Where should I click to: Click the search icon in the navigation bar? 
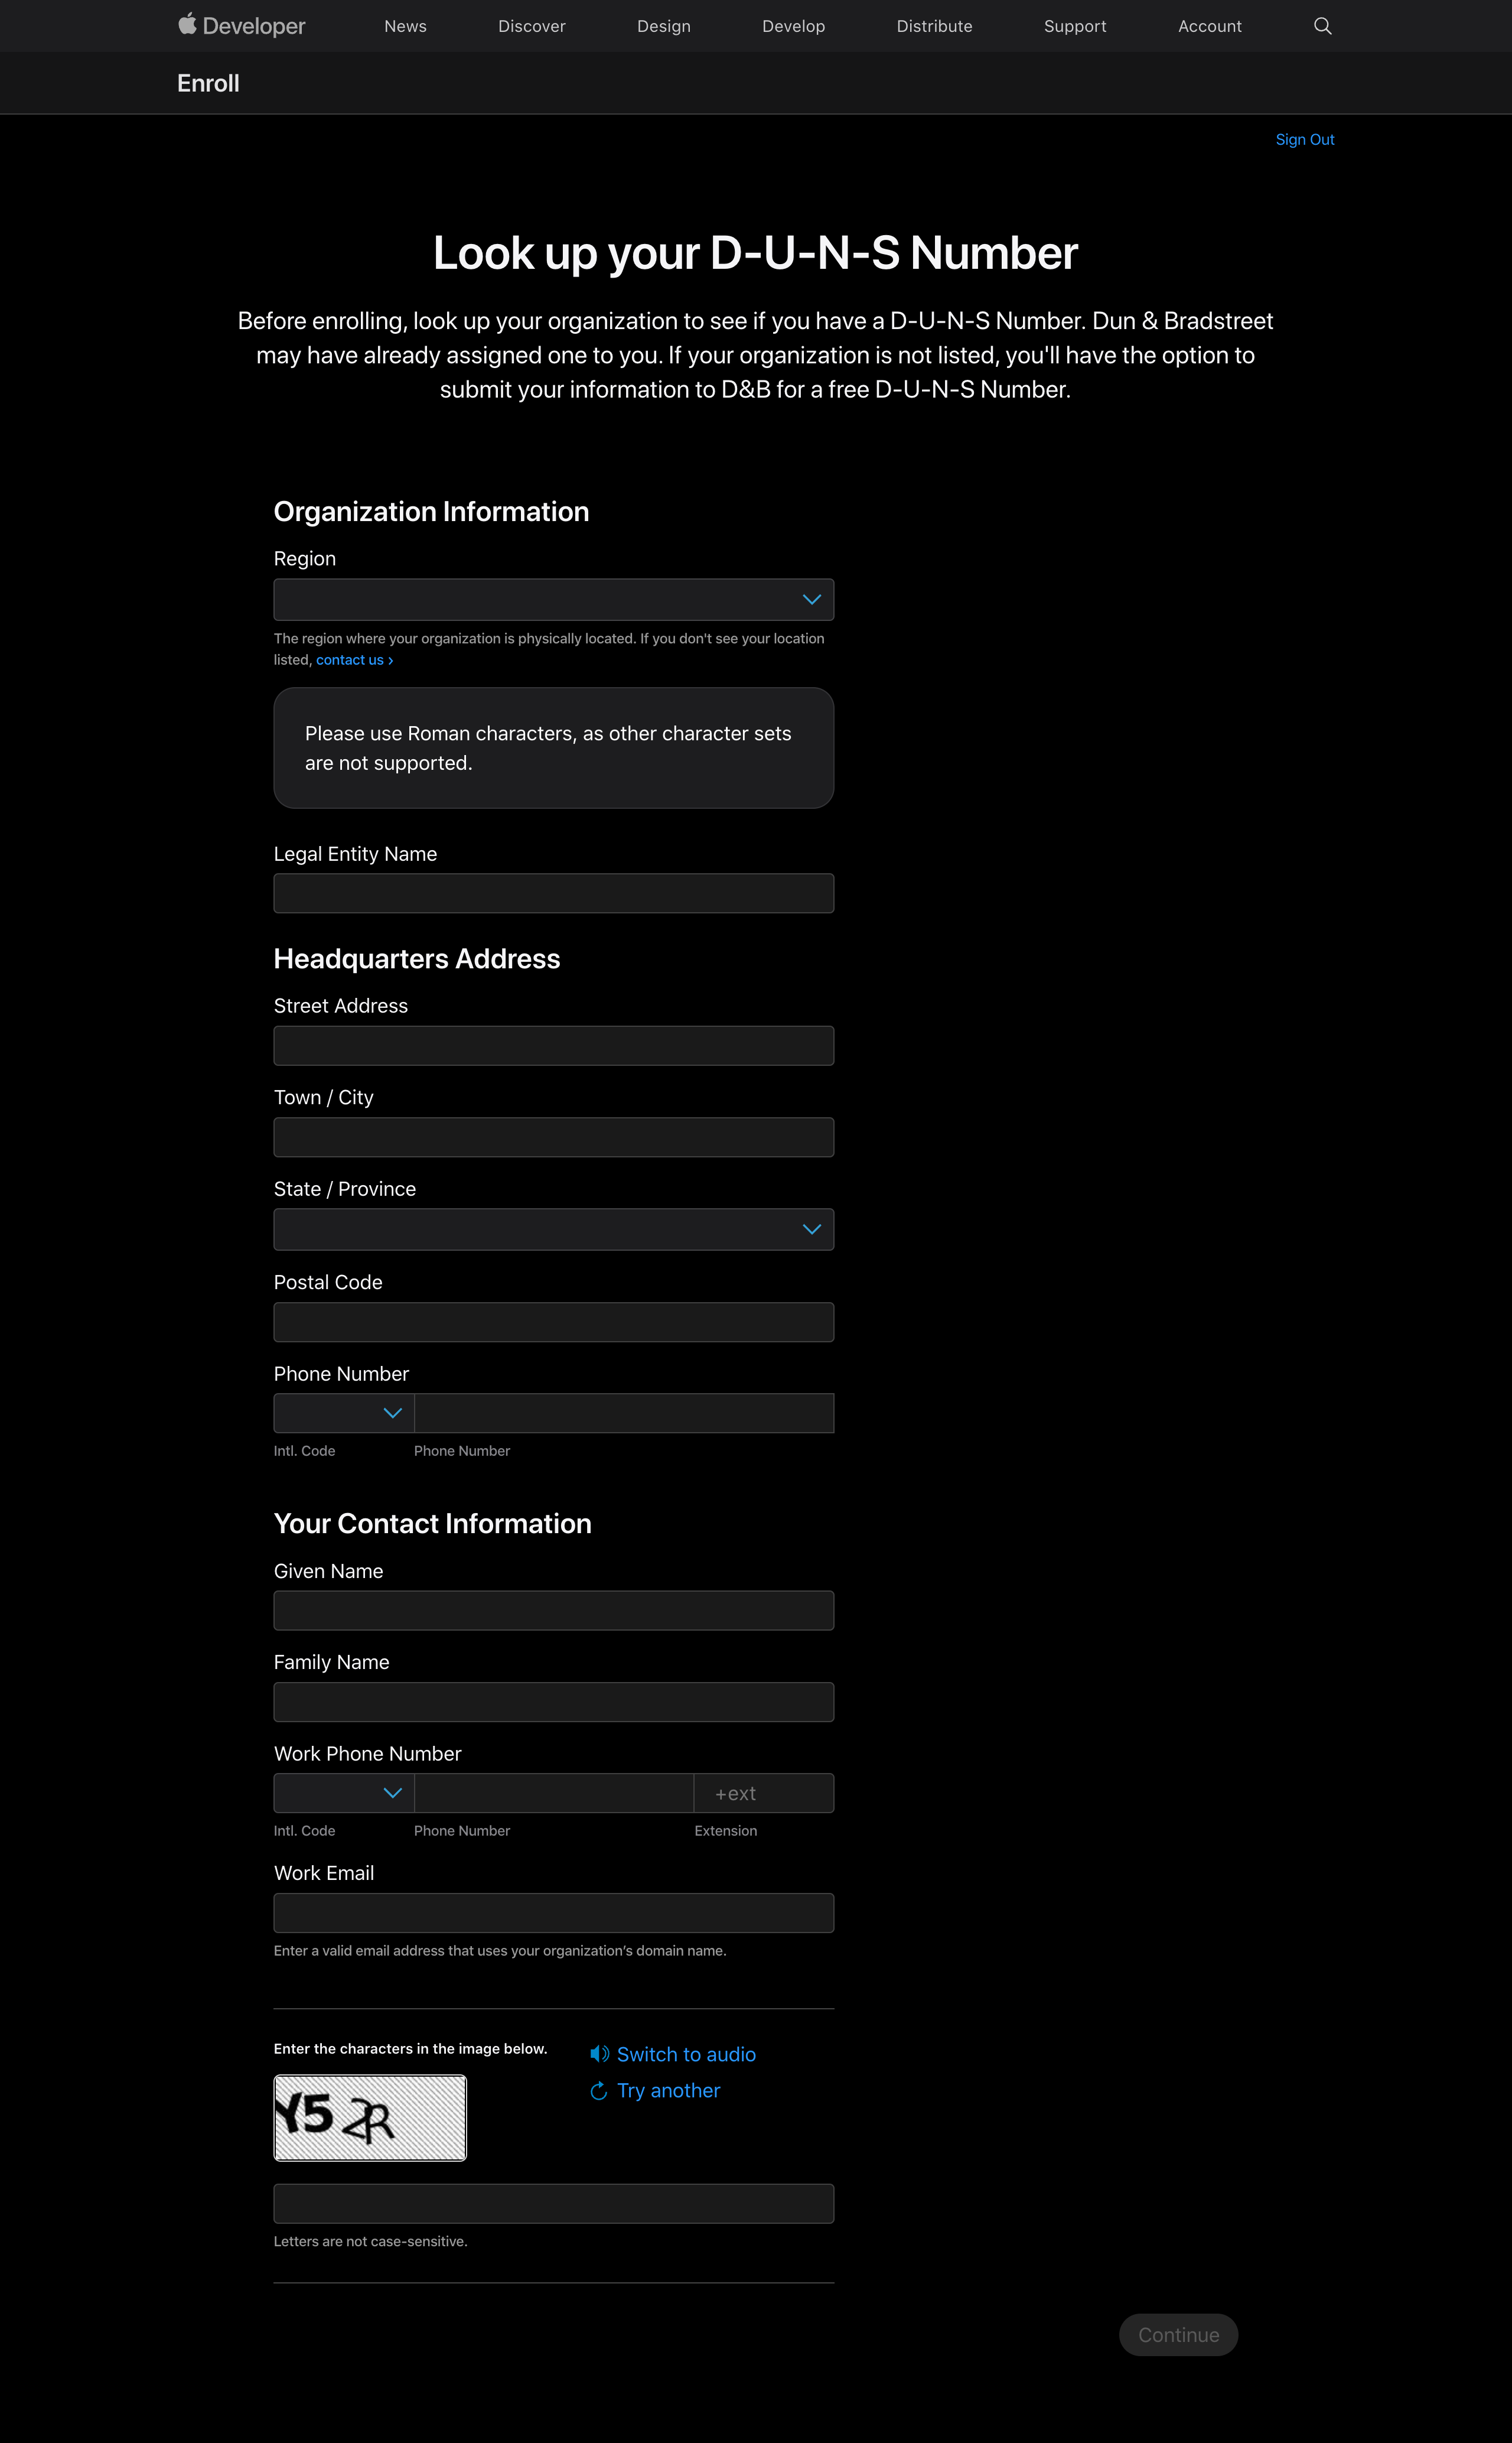coord(1320,24)
